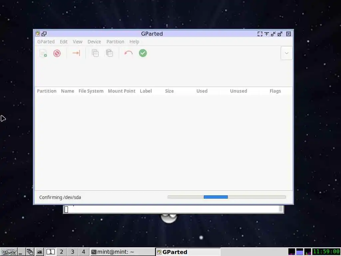
Task: Launch terminal from taskbar icon
Action: [x=40, y=252]
